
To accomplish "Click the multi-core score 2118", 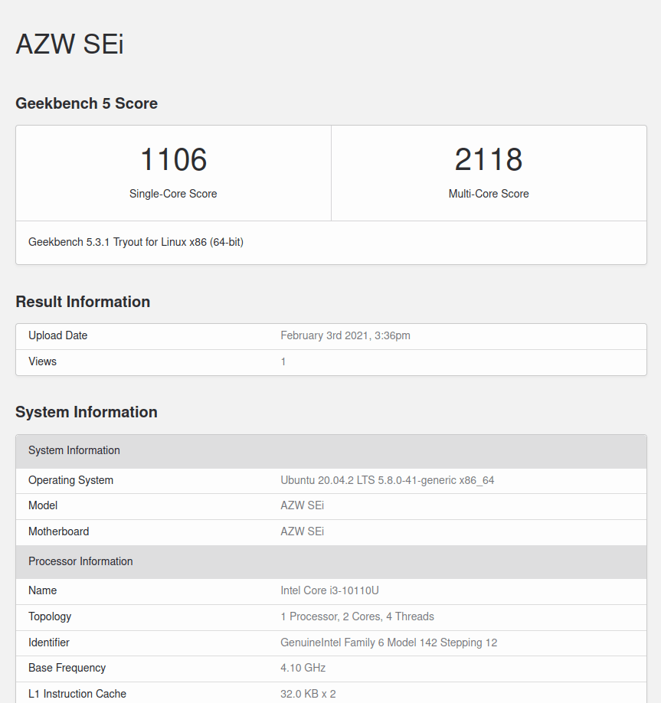I will pos(489,159).
